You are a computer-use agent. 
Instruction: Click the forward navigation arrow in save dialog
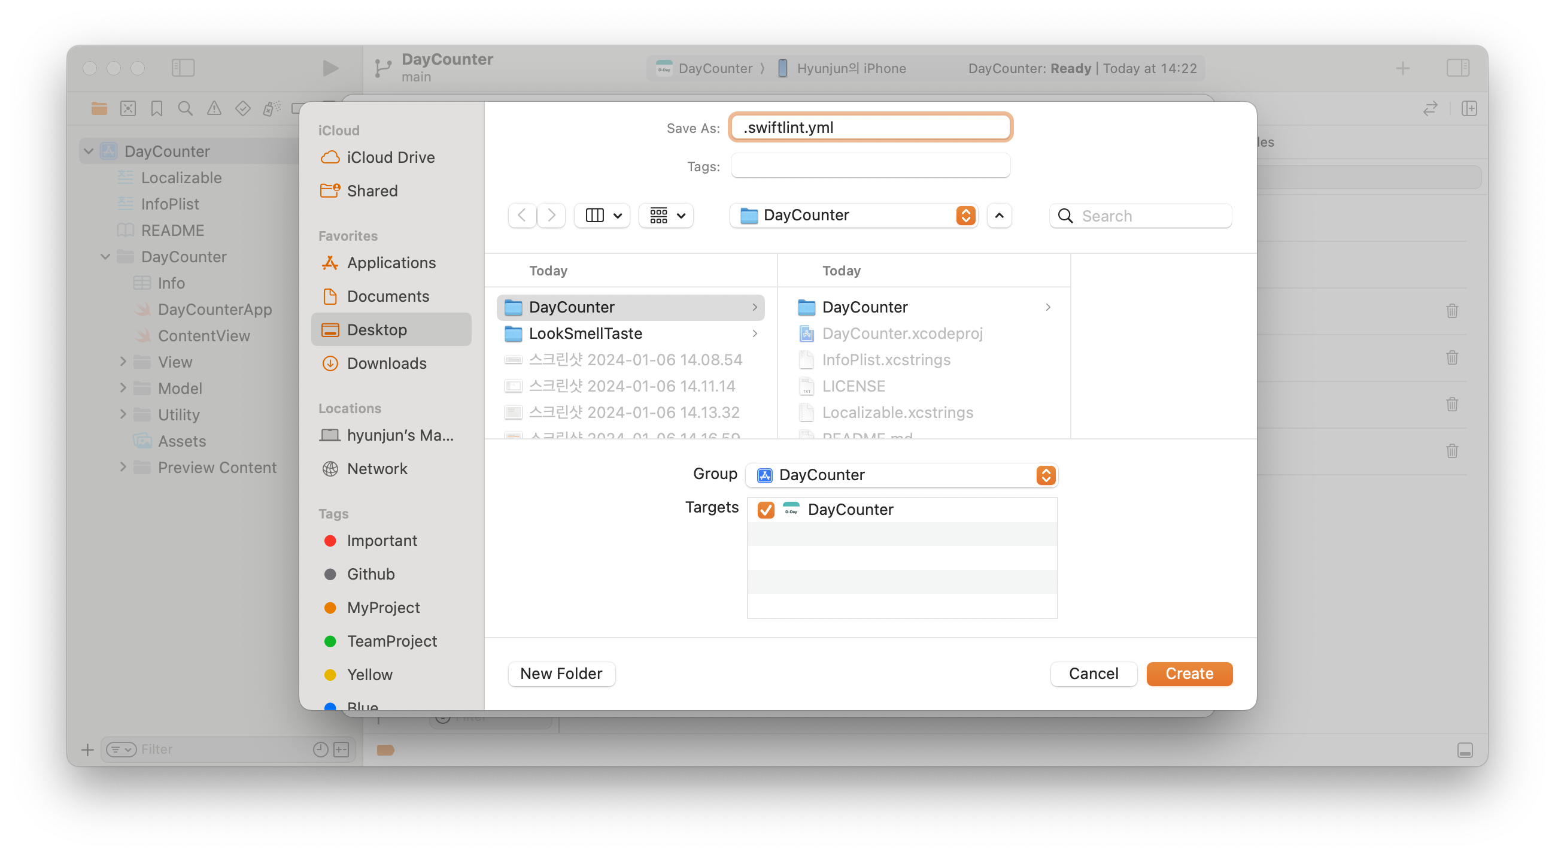[x=551, y=216]
